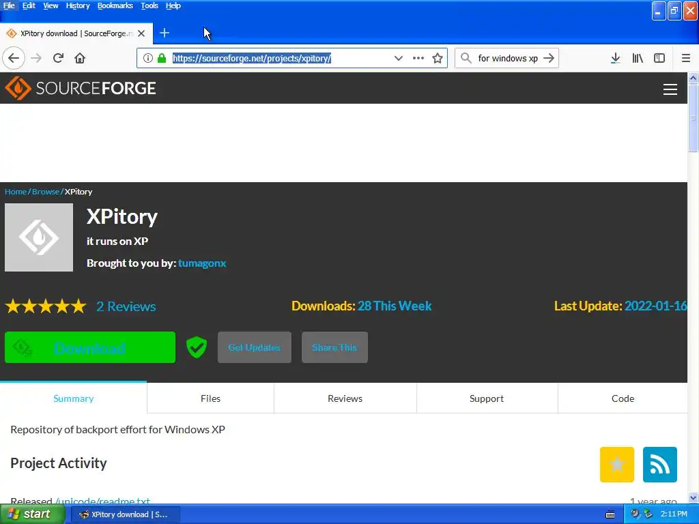
Task: Open the Library toolbar button
Action: pos(638,58)
